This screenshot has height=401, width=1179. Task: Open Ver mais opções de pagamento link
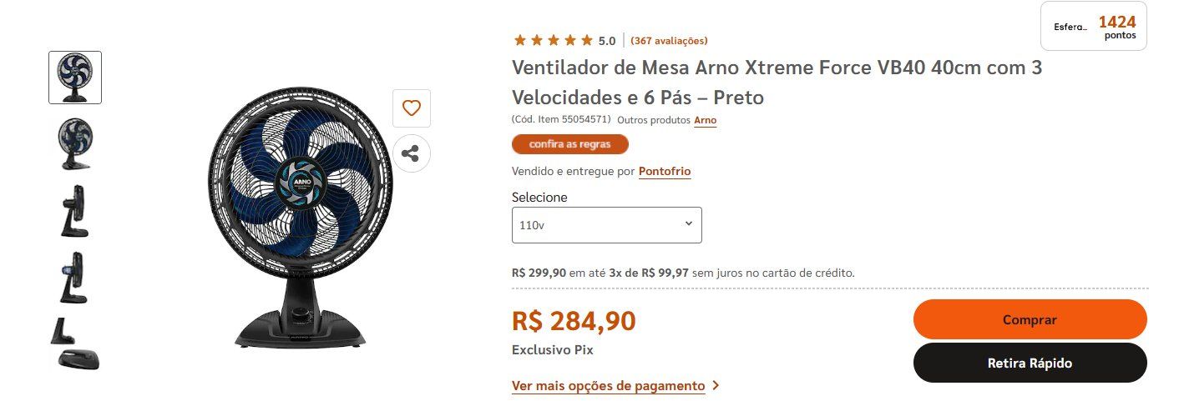pyautogui.click(x=609, y=386)
